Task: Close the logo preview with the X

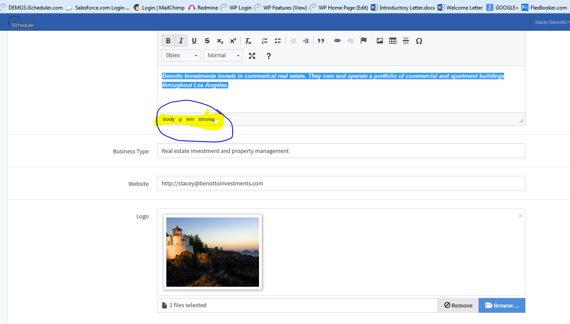Action: [x=521, y=216]
